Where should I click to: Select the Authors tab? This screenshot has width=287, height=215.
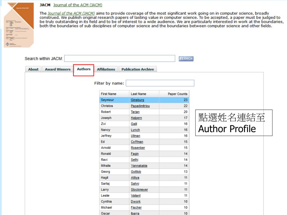tap(84, 69)
